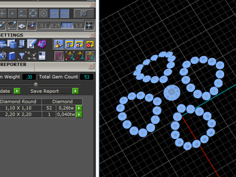
Task: Click the third gumball manipulator icon
Action: (x=80, y=56)
